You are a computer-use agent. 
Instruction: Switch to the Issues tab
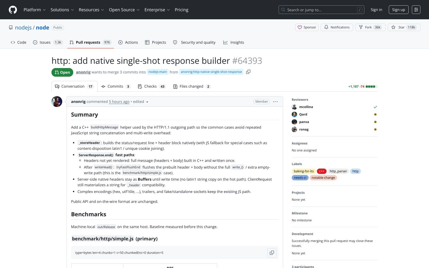click(x=48, y=42)
